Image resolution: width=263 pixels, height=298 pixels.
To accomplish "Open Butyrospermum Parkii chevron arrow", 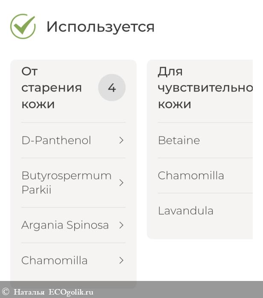I will (x=121, y=183).
